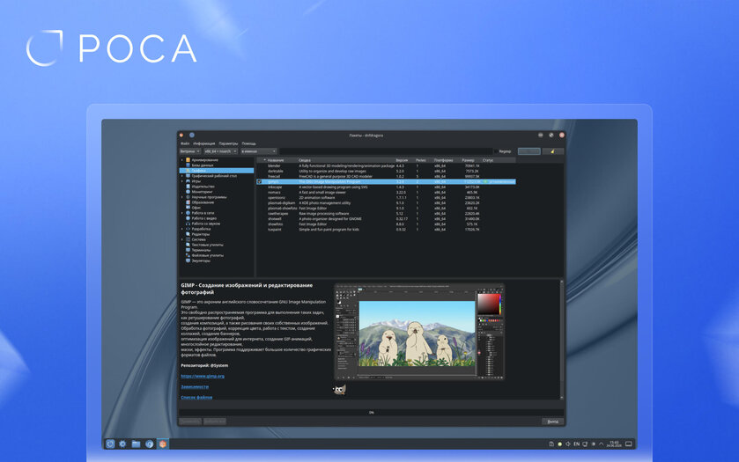Click the broom clear-search icon button
The width and height of the screenshot is (739, 462).
click(x=552, y=151)
